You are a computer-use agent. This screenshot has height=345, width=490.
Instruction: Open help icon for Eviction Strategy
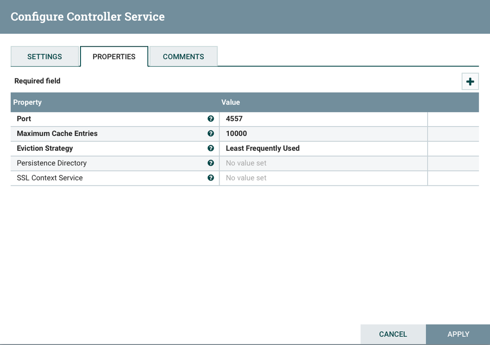[211, 148]
